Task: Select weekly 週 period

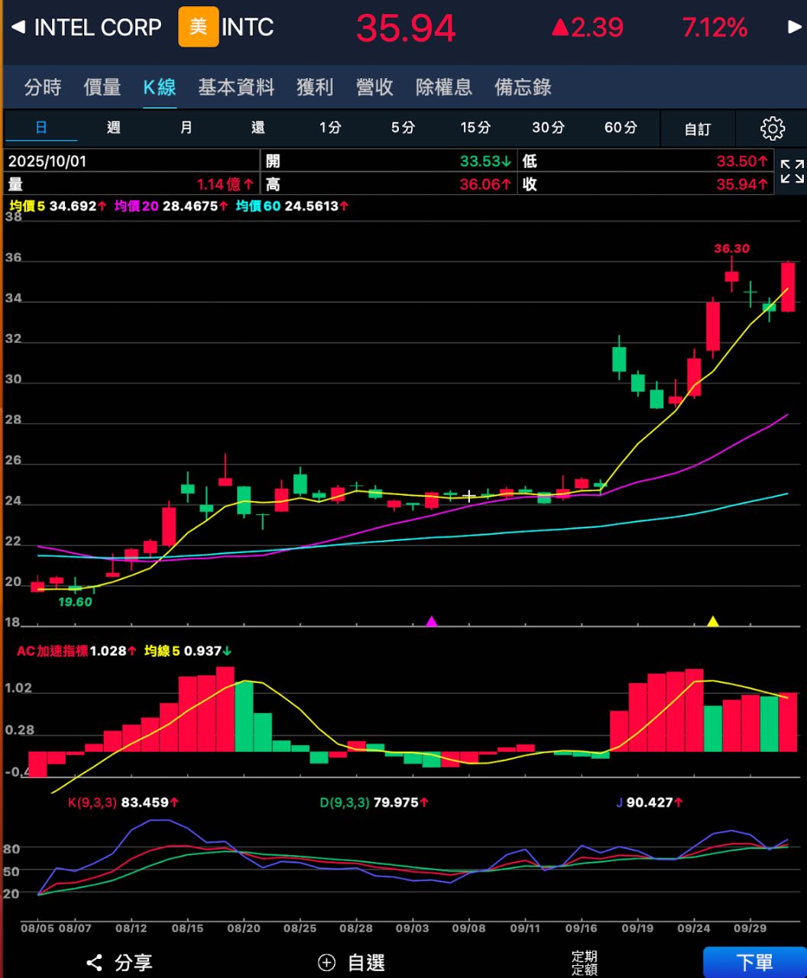Action: point(114,128)
